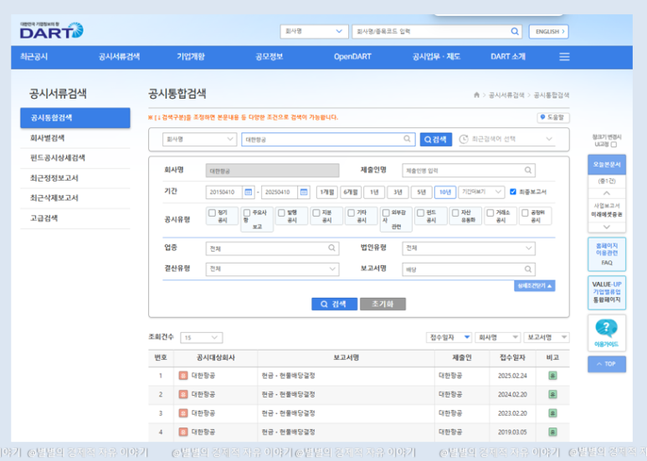
Task: Sort by 접수일자 dropdown
Action: tap(449, 338)
